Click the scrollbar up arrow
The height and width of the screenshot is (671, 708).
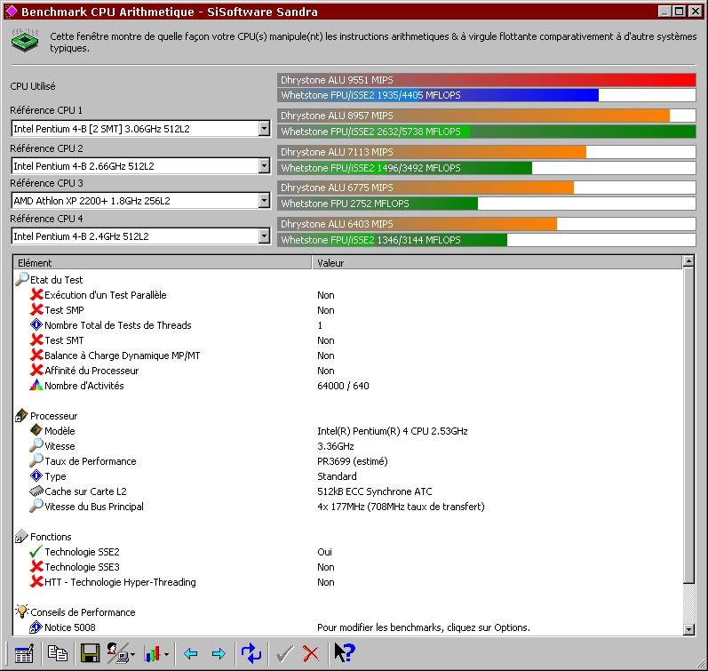(688, 261)
